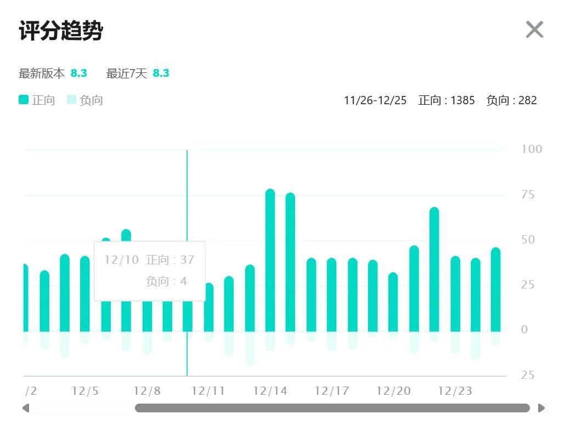565x431 pixels.
Task: Click the left scroll arrow under chart
Action: coord(25,408)
